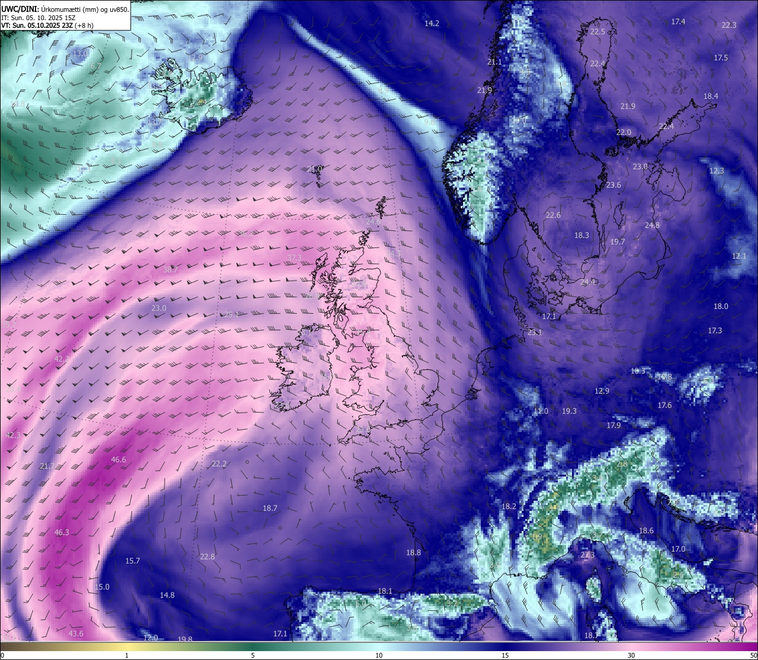Image resolution: width=758 pixels, height=660 pixels.
Task: Click the map value 18.8
Action: coord(413,553)
